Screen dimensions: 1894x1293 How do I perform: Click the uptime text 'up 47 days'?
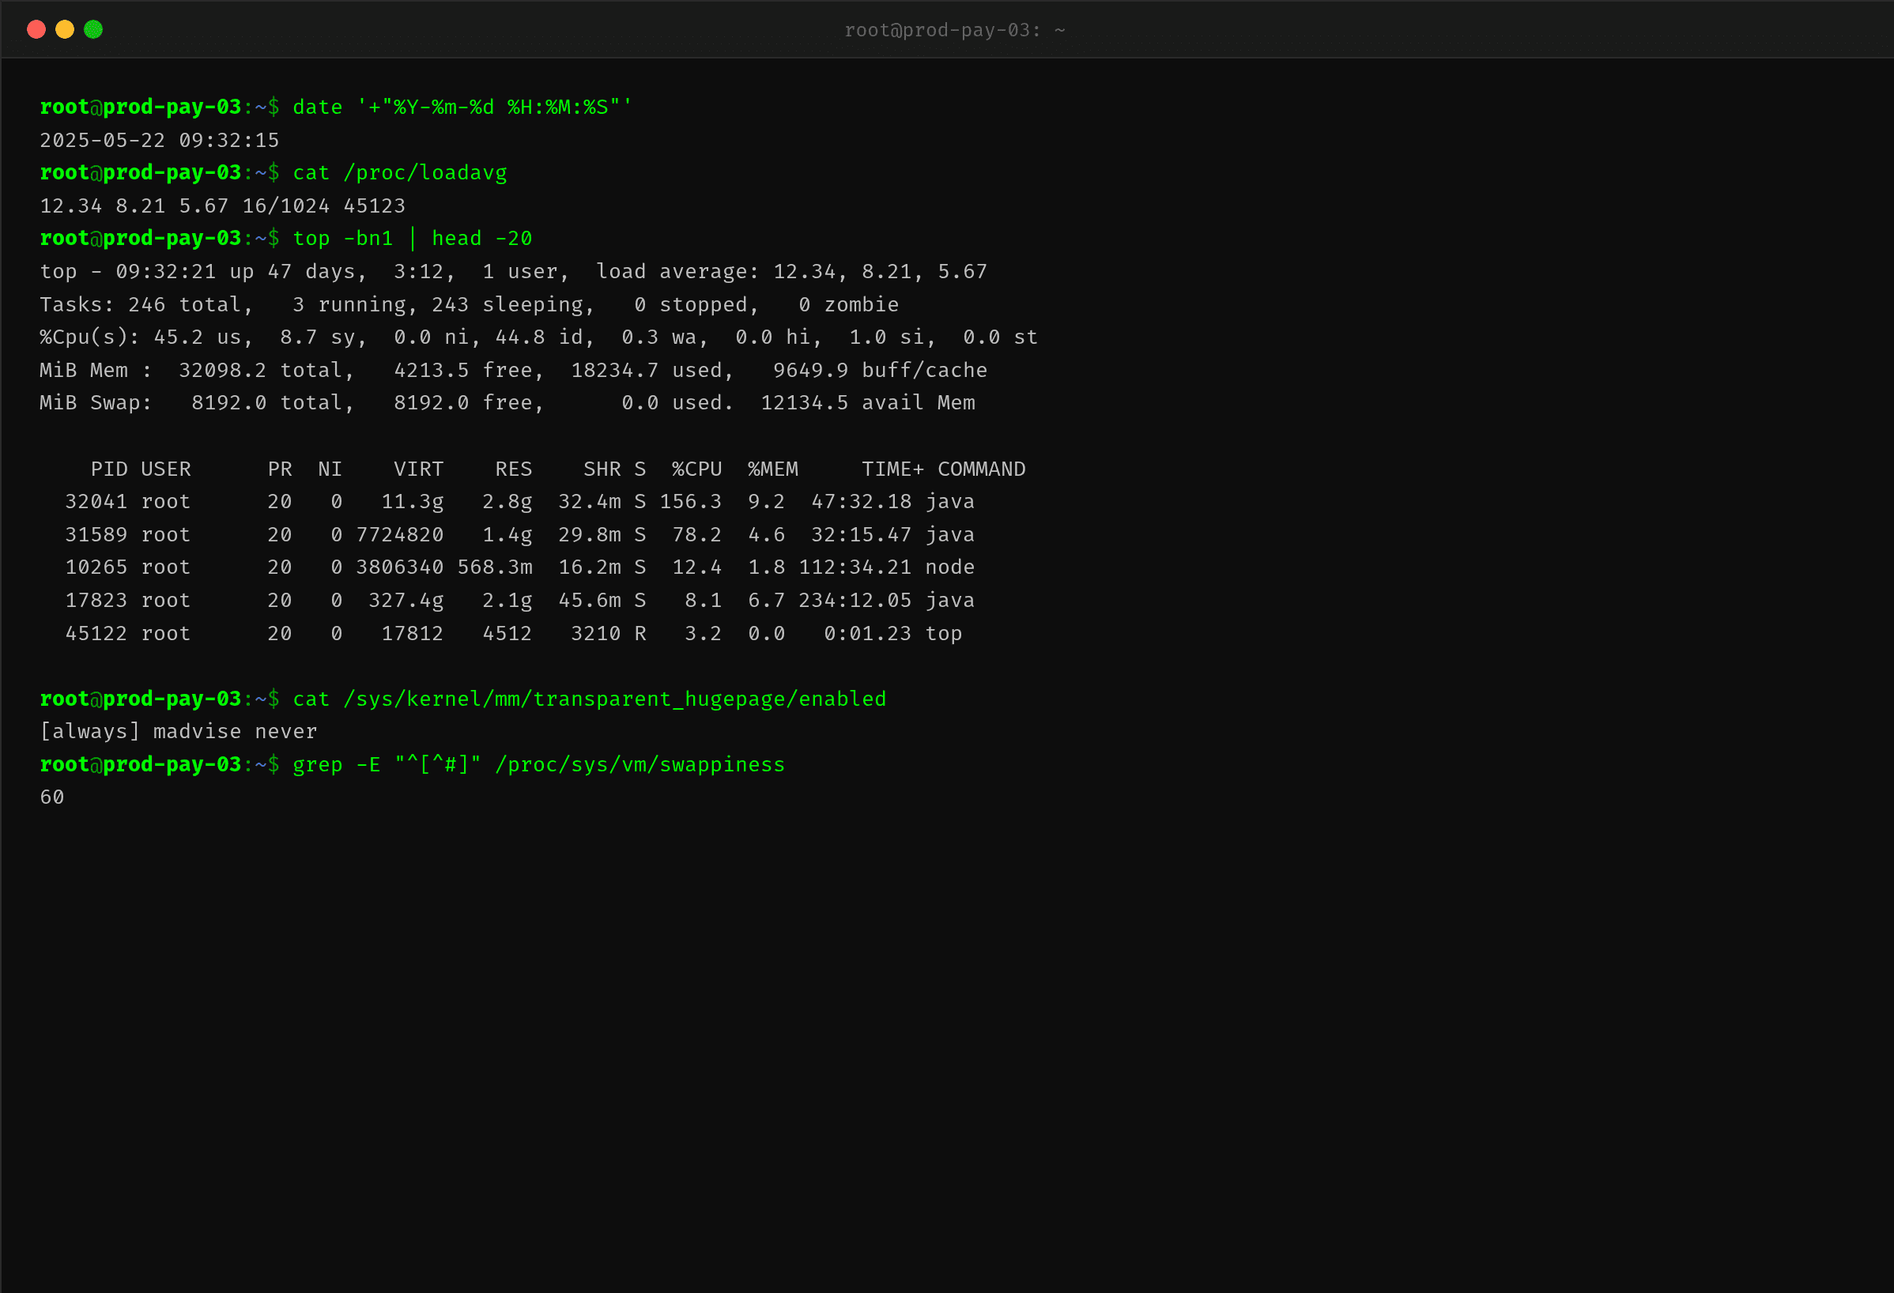[x=293, y=271]
